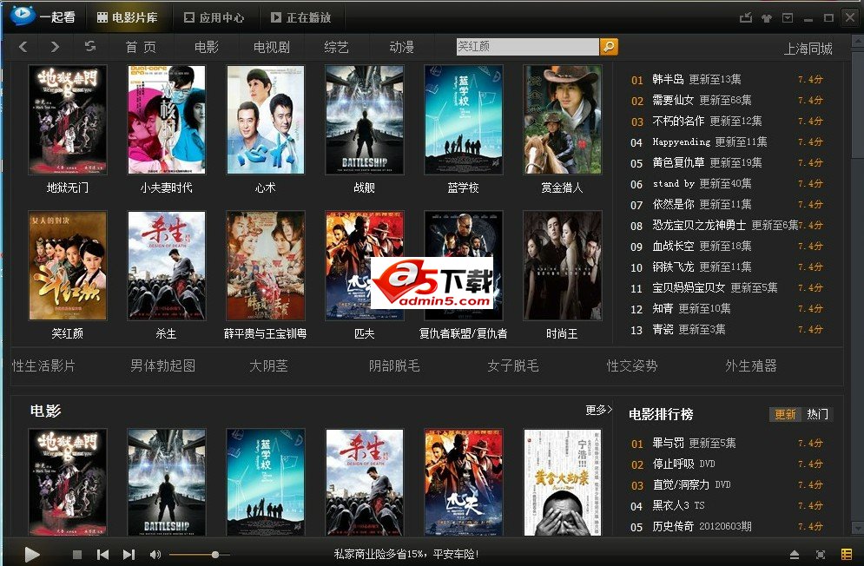Viewport: 864px width, 566px height.
Task: Open 战舰 Battleship poster in top row
Action: click(364, 120)
